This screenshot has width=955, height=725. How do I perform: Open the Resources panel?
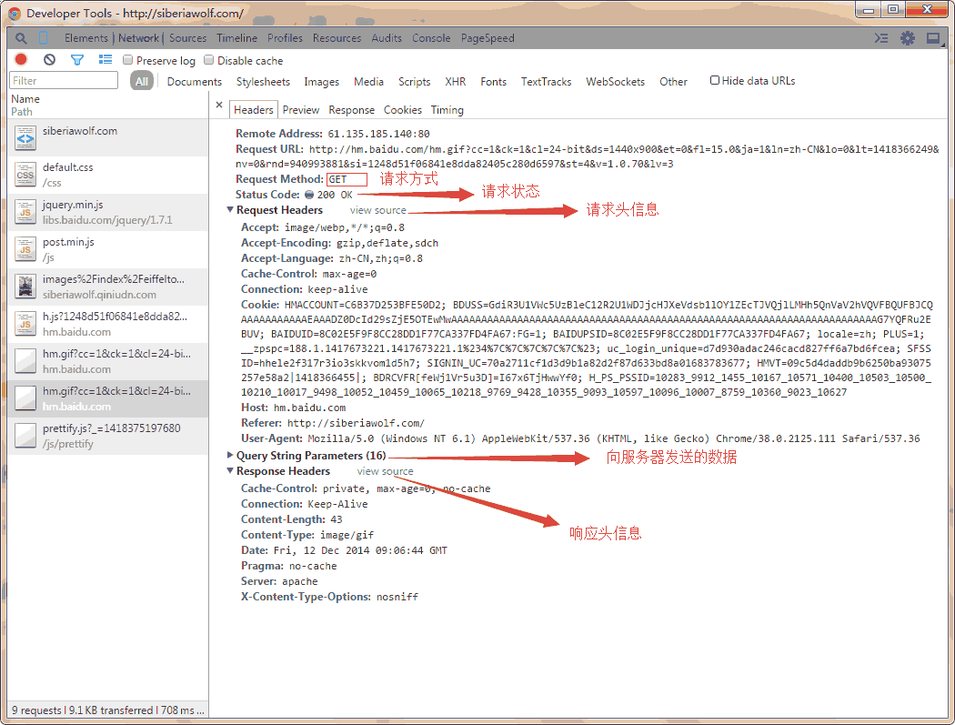[x=337, y=38]
